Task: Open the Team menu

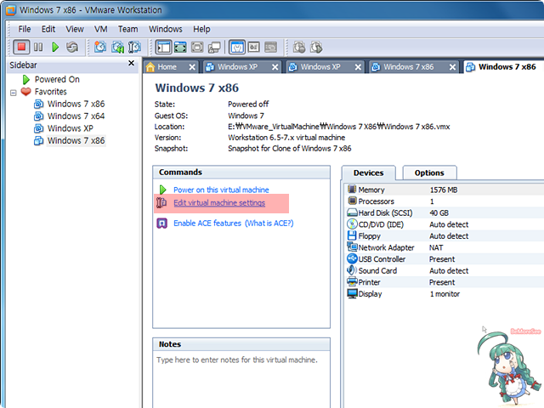Action: click(127, 29)
